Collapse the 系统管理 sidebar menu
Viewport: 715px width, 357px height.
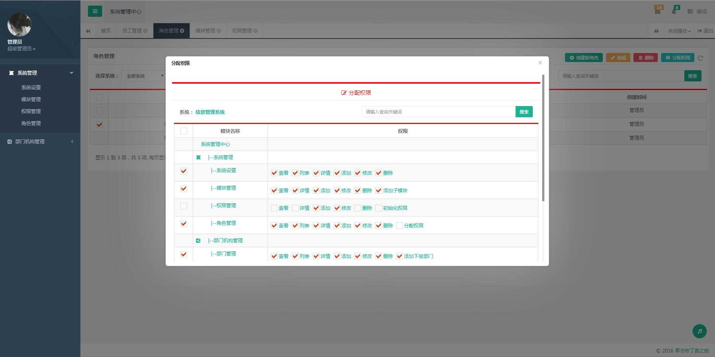[x=40, y=73]
